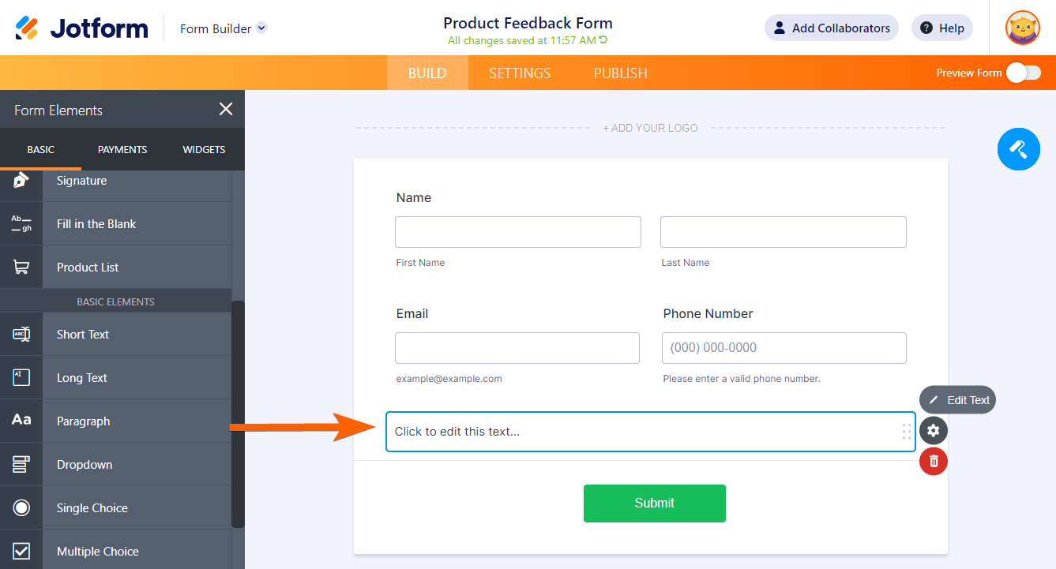
Task: Add a Short Text element
Action: [83, 335]
